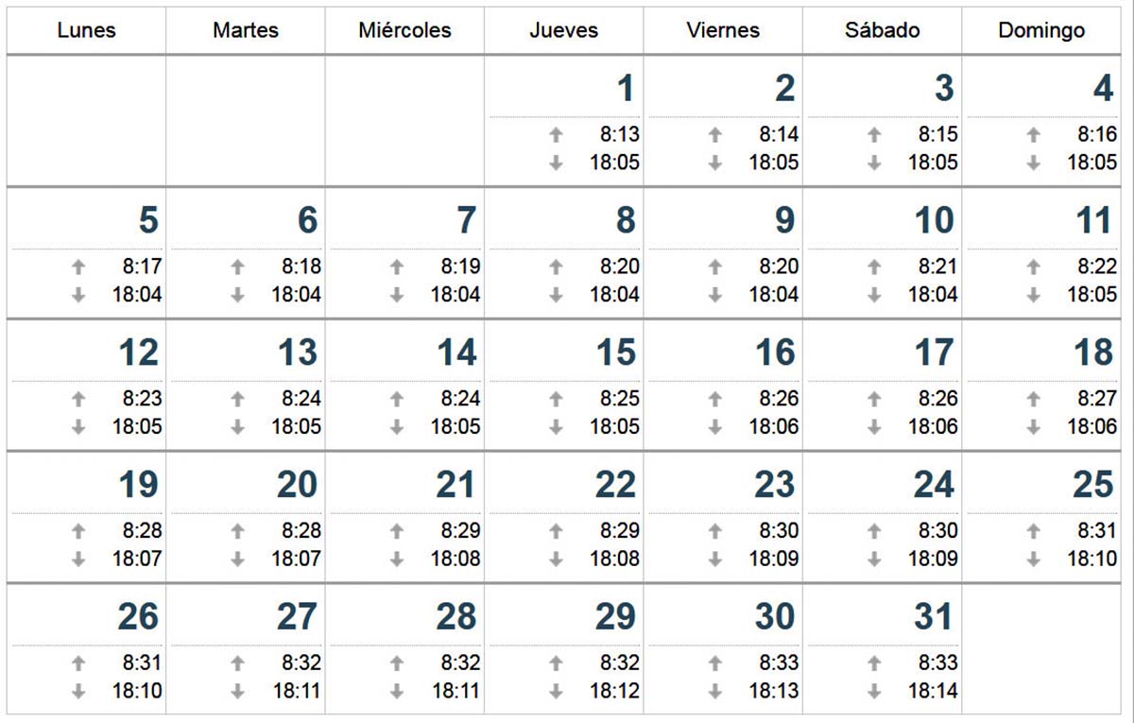Click the sunset arrow icon on day 15

pos(556,427)
